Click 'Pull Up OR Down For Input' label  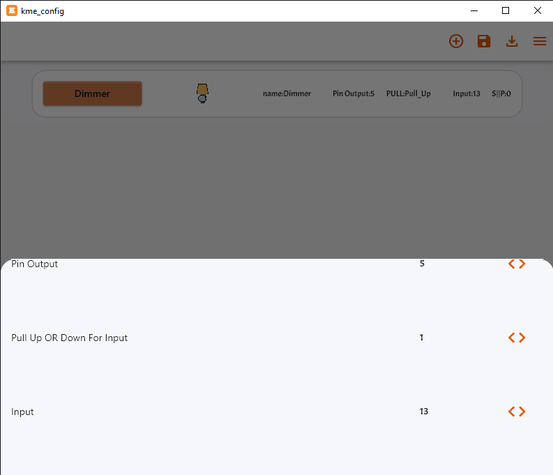69,338
